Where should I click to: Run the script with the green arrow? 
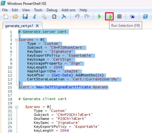(99, 16)
